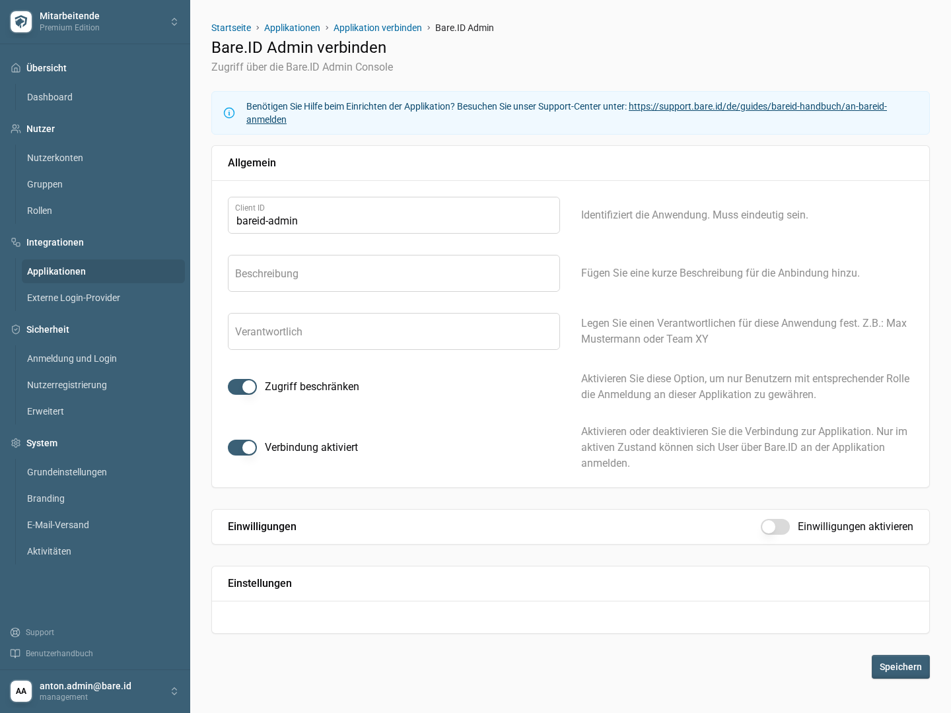This screenshot has width=951, height=713.
Task: Click the Support lifebuoy icon
Action: pos(15,632)
